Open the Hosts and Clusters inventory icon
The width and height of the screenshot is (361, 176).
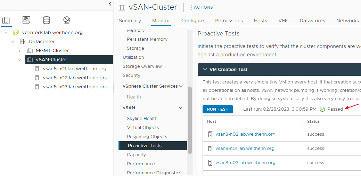point(6,21)
